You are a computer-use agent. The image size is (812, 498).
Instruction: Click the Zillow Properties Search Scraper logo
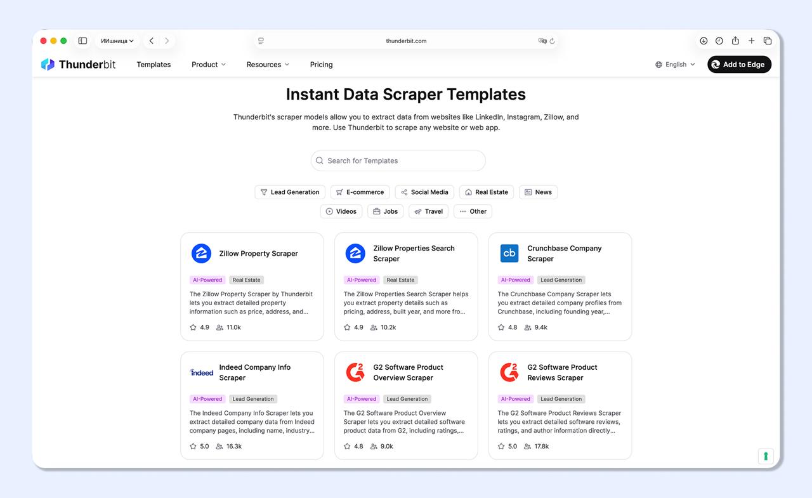click(355, 253)
